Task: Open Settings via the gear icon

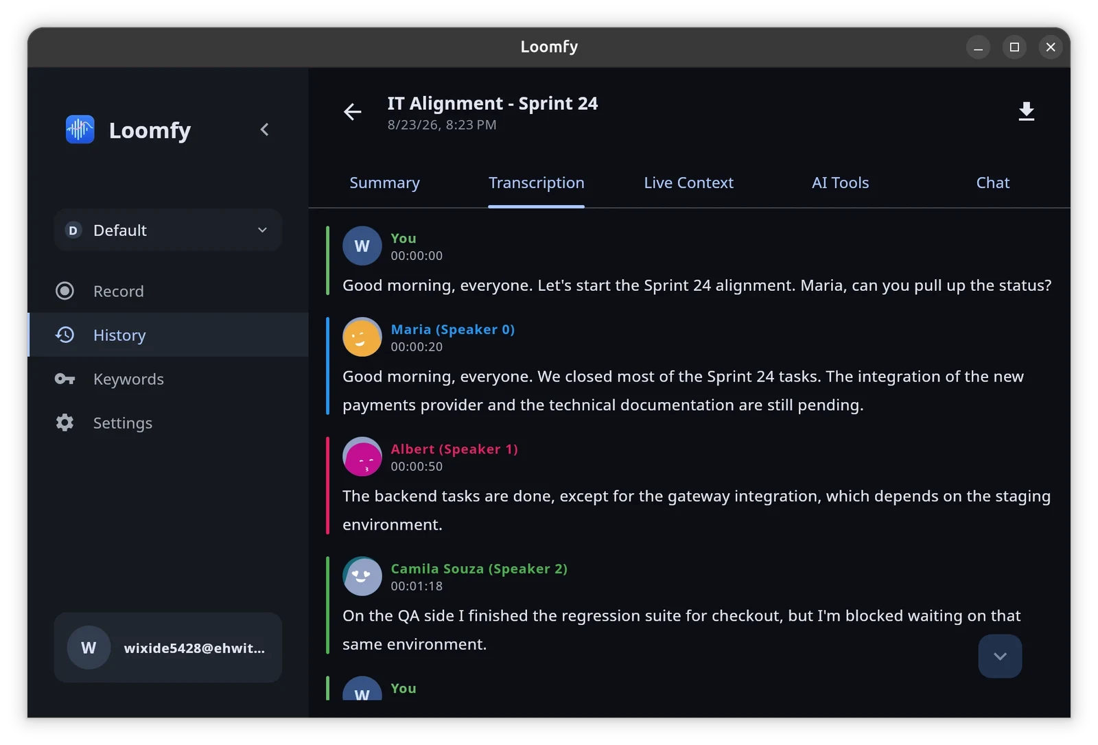Action: [x=65, y=423]
